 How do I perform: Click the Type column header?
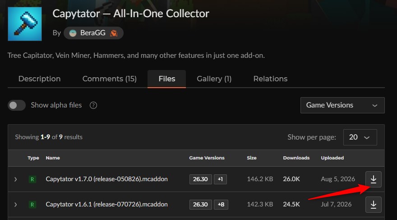(33, 158)
